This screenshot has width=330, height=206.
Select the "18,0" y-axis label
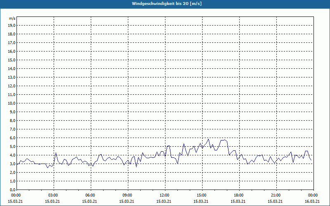coord(12,34)
